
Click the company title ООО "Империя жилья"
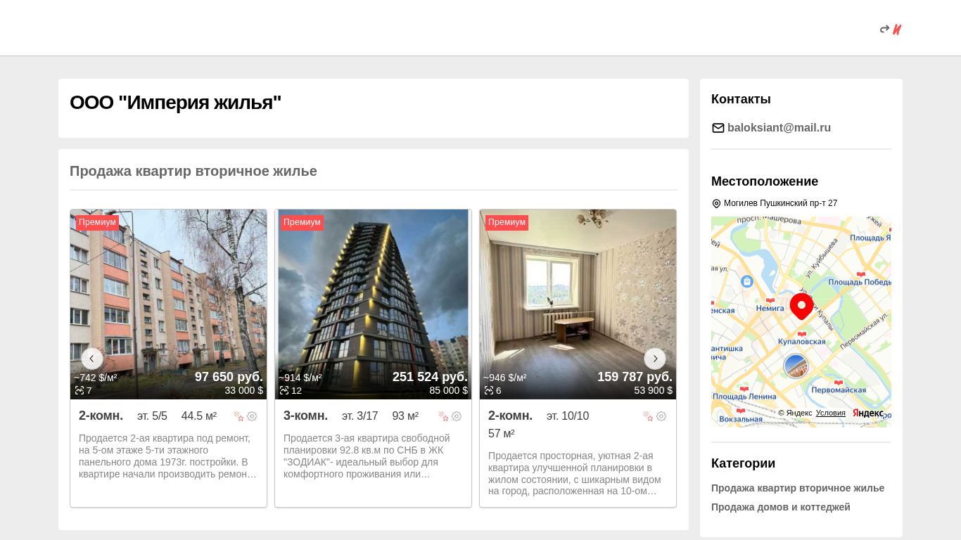tap(175, 103)
